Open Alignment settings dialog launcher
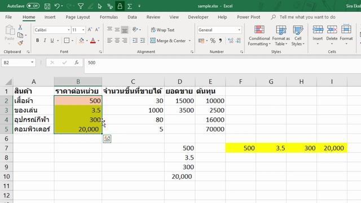361x203 pixels. tap(192, 52)
